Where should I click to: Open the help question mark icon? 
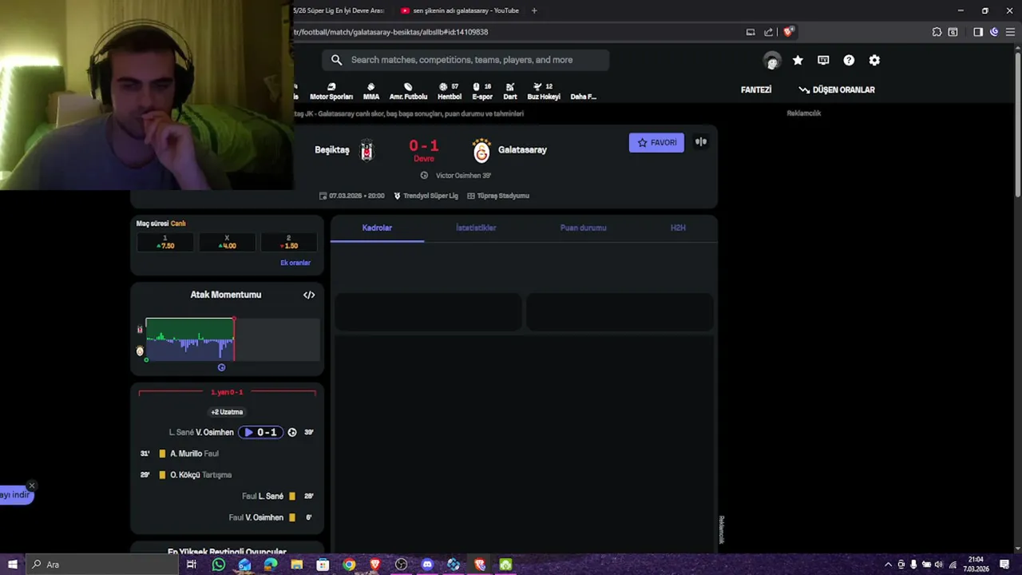849,60
